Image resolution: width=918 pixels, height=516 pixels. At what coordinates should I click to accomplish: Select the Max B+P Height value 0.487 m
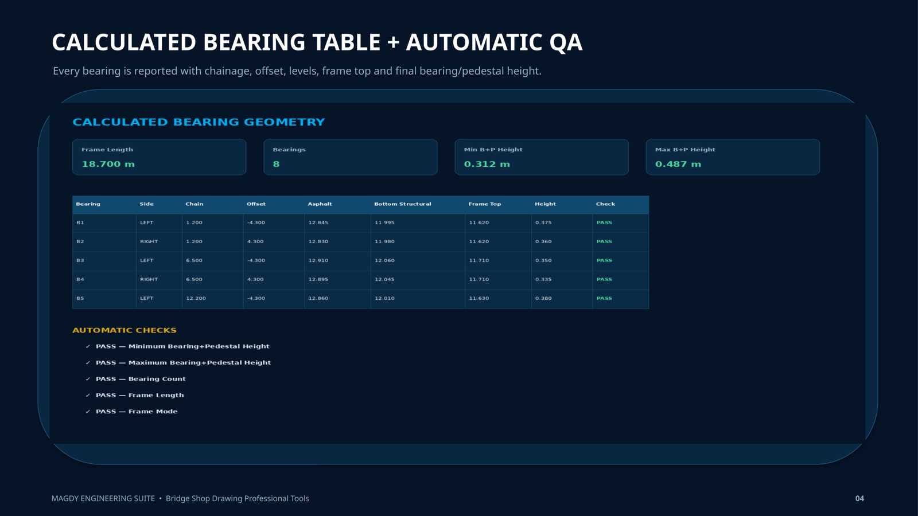(678, 164)
